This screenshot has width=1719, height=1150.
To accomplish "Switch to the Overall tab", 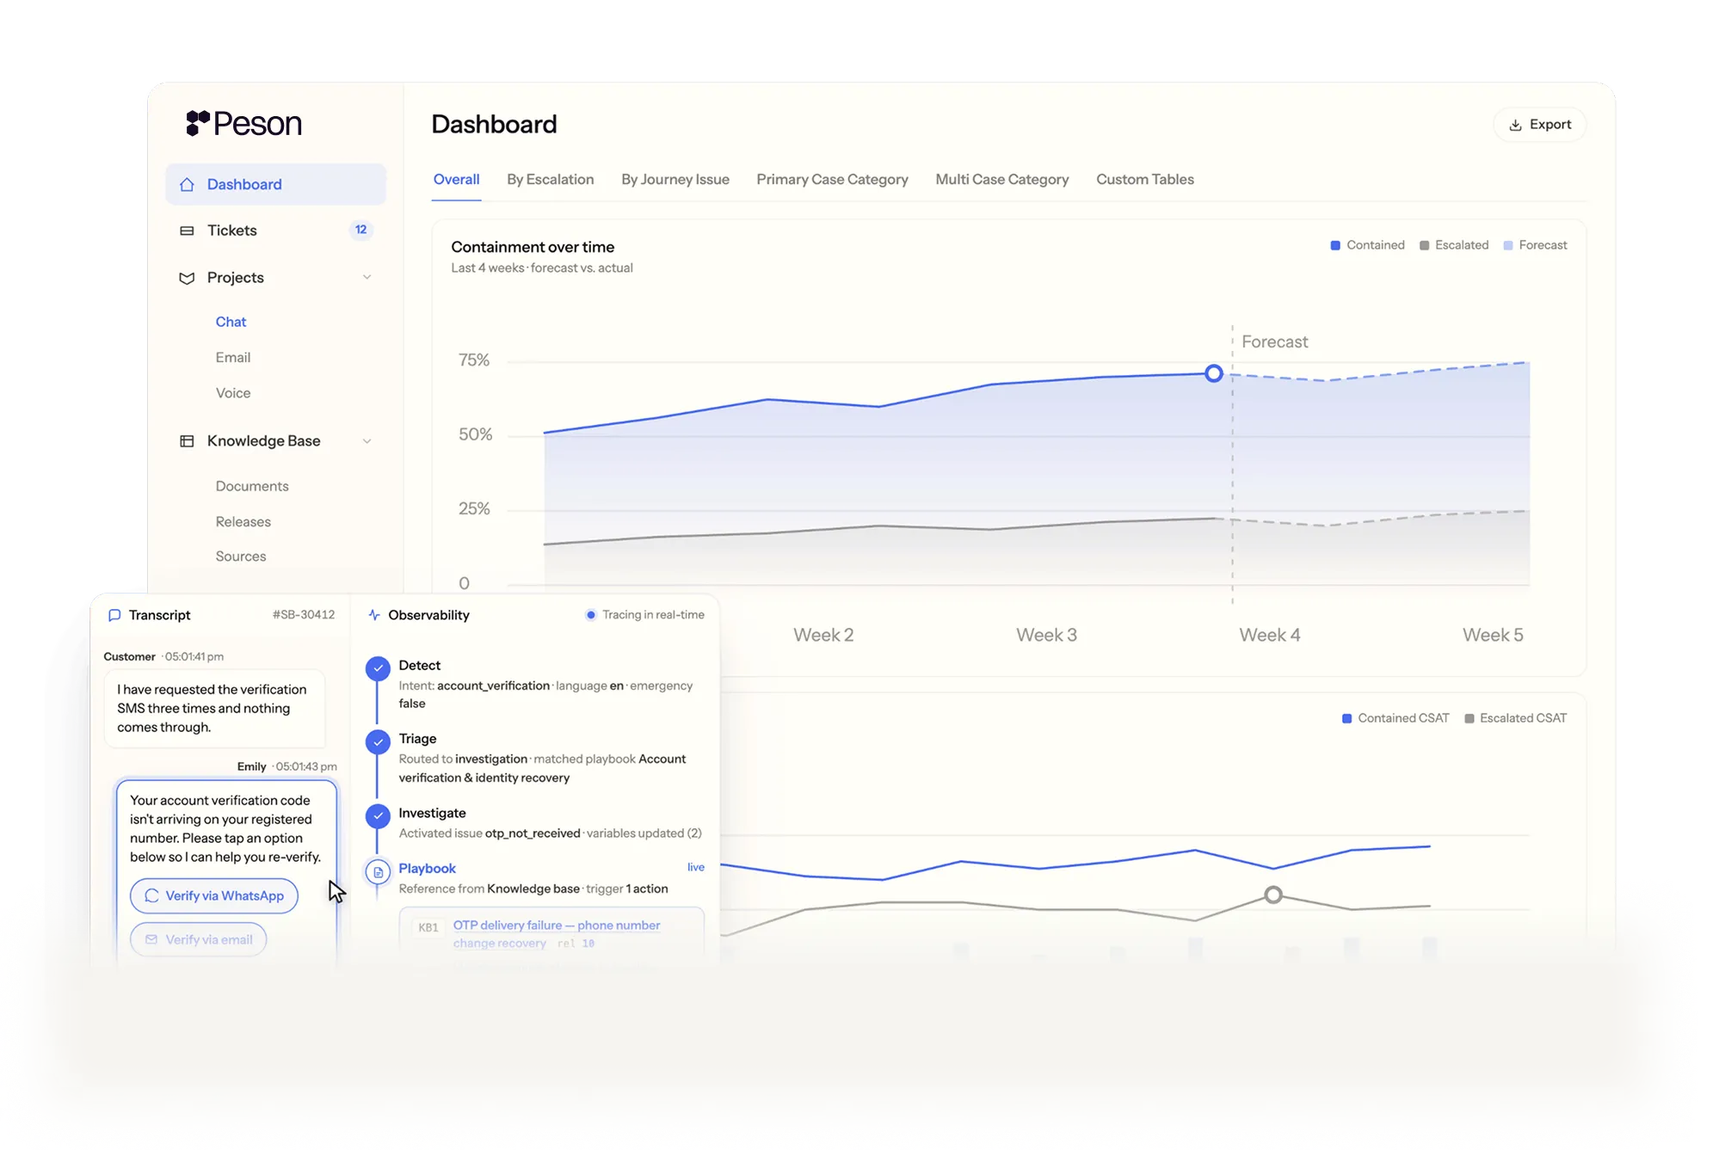I will 456,180.
